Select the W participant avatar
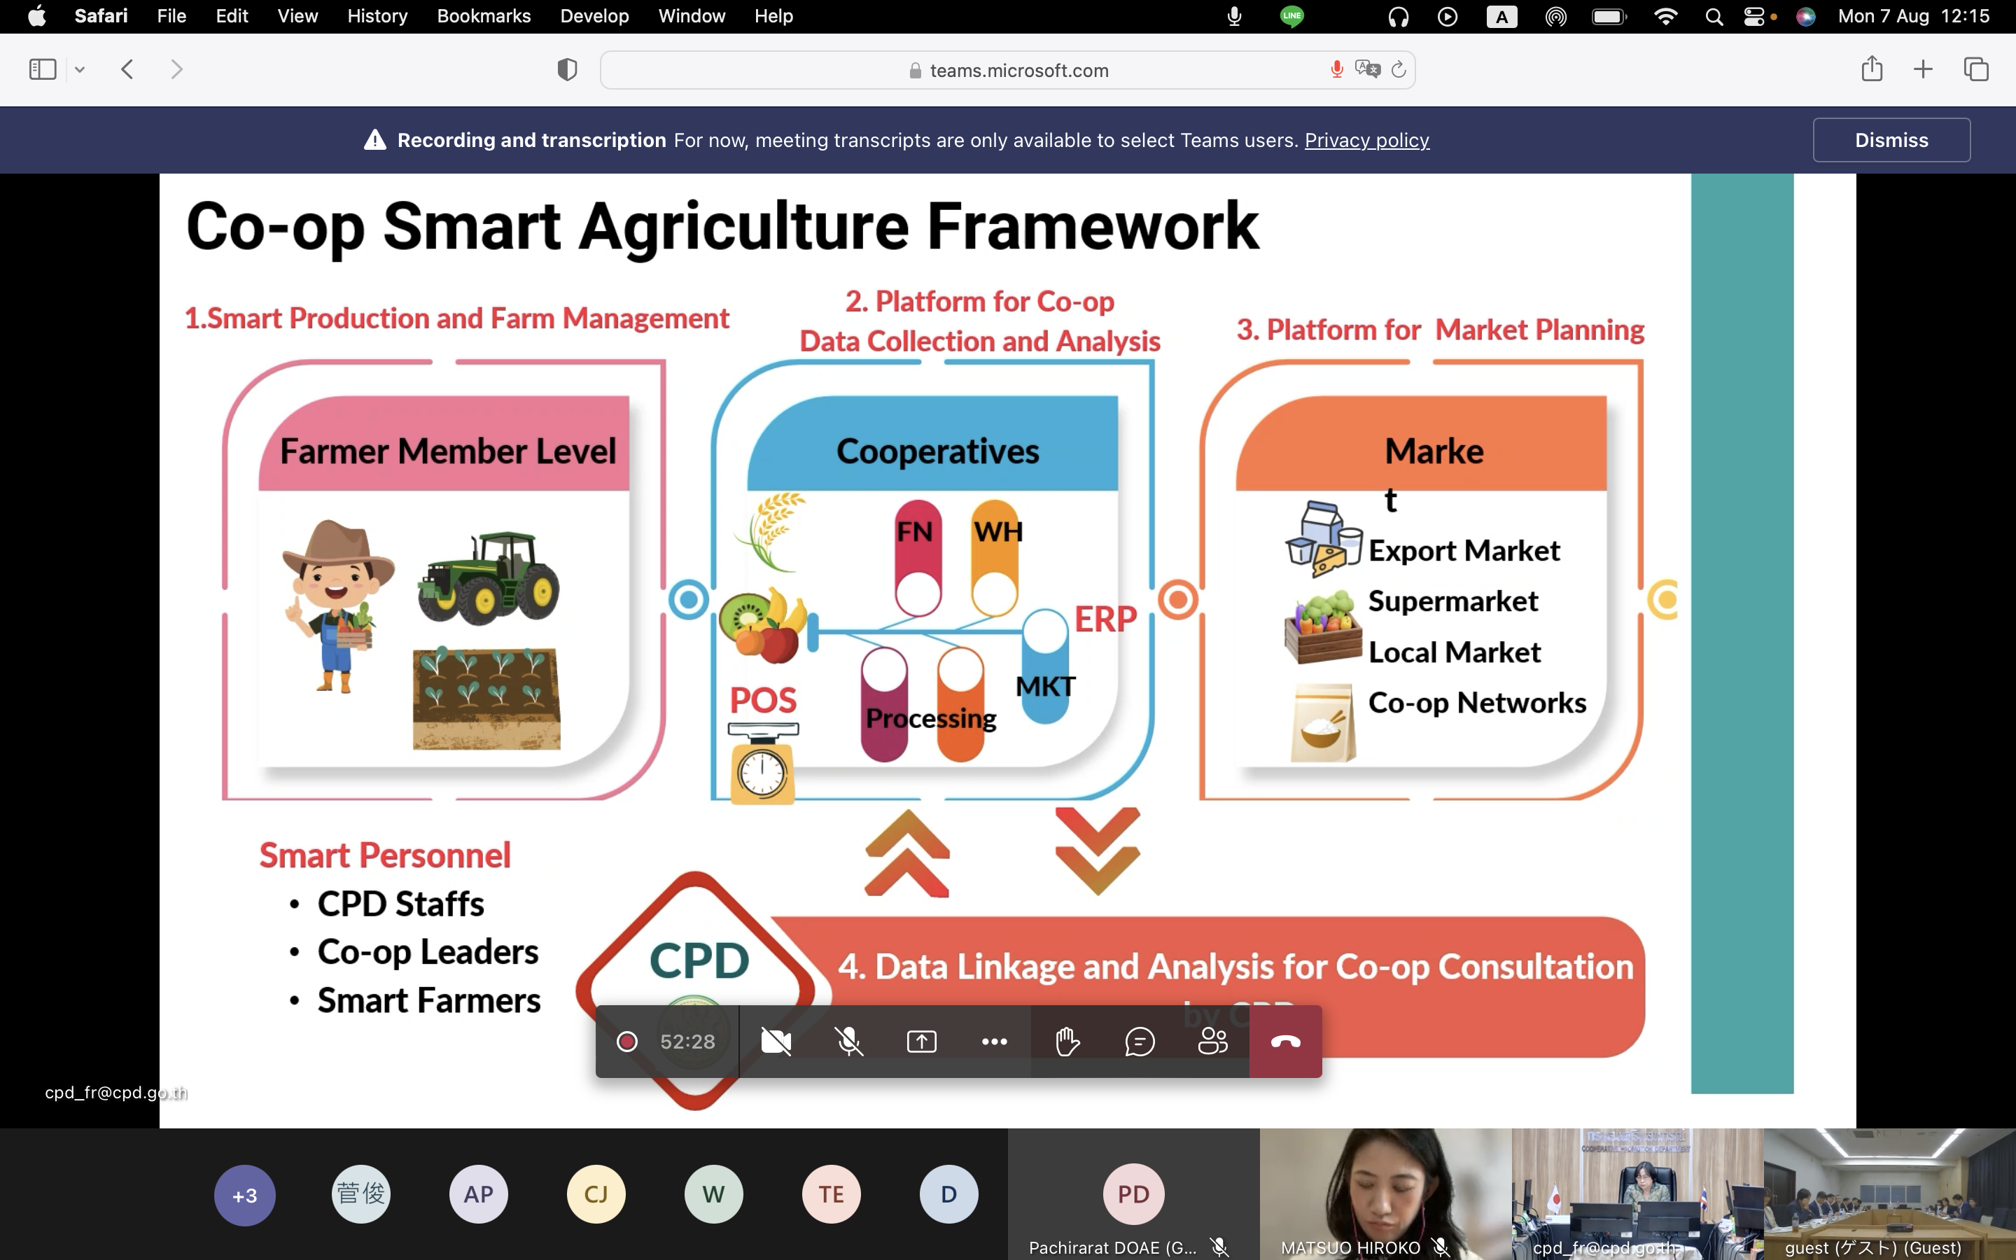 [x=714, y=1194]
